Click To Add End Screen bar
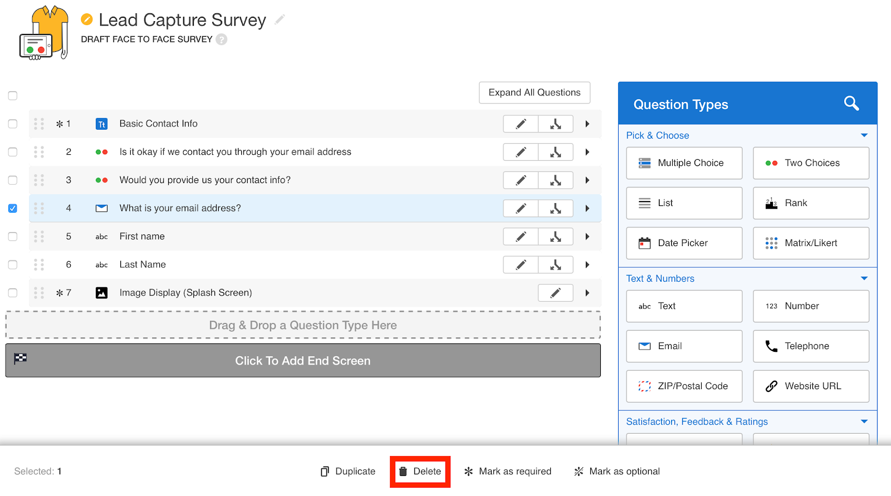This screenshot has width=891, height=496. 303,361
